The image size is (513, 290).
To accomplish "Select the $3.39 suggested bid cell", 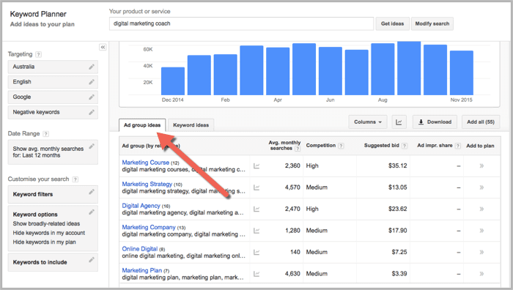I will (399, 274).
